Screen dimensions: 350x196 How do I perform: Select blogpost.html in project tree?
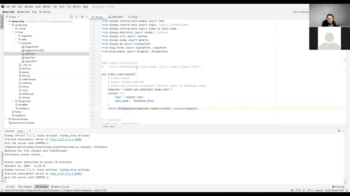32,47
